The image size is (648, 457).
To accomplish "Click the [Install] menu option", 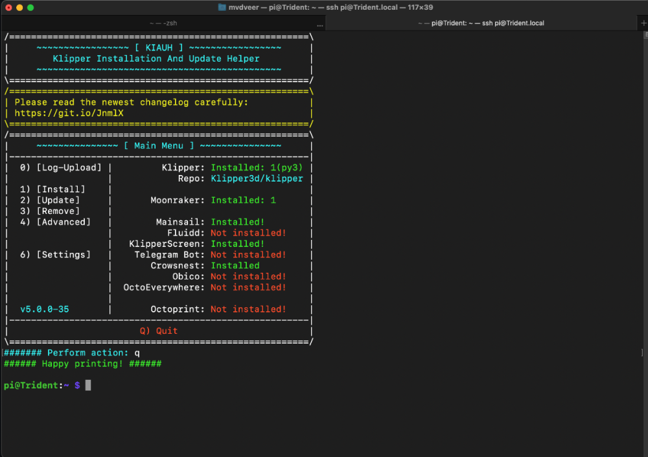I will coord(61,189).
